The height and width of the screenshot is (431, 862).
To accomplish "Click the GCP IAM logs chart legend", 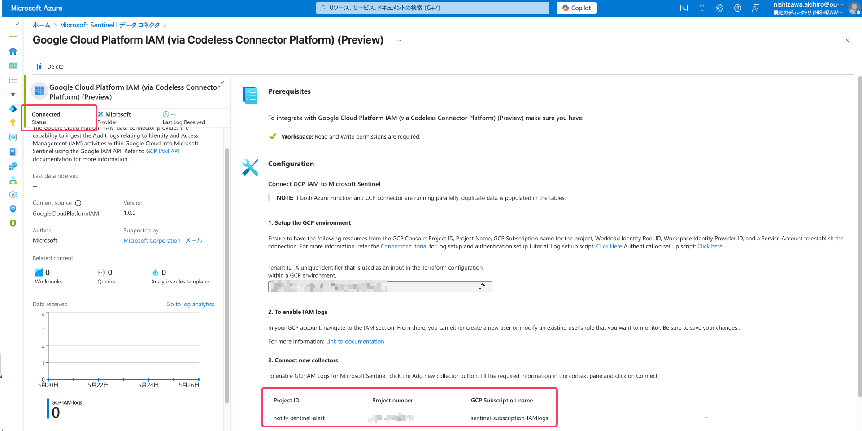I will (65, 409).
